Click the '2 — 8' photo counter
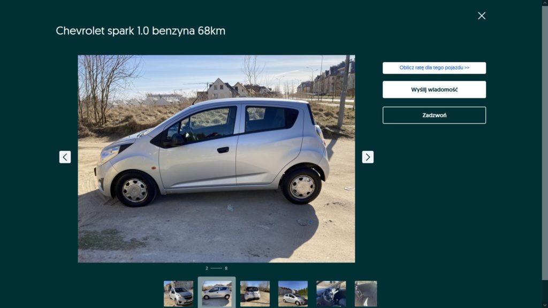This screenshot has height=308, width=548. click(216, 268)
